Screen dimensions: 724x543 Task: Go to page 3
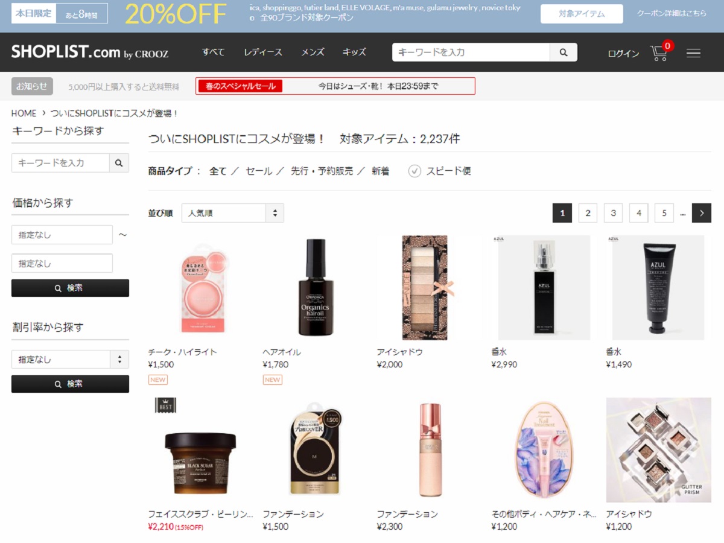tap(613, 213)
